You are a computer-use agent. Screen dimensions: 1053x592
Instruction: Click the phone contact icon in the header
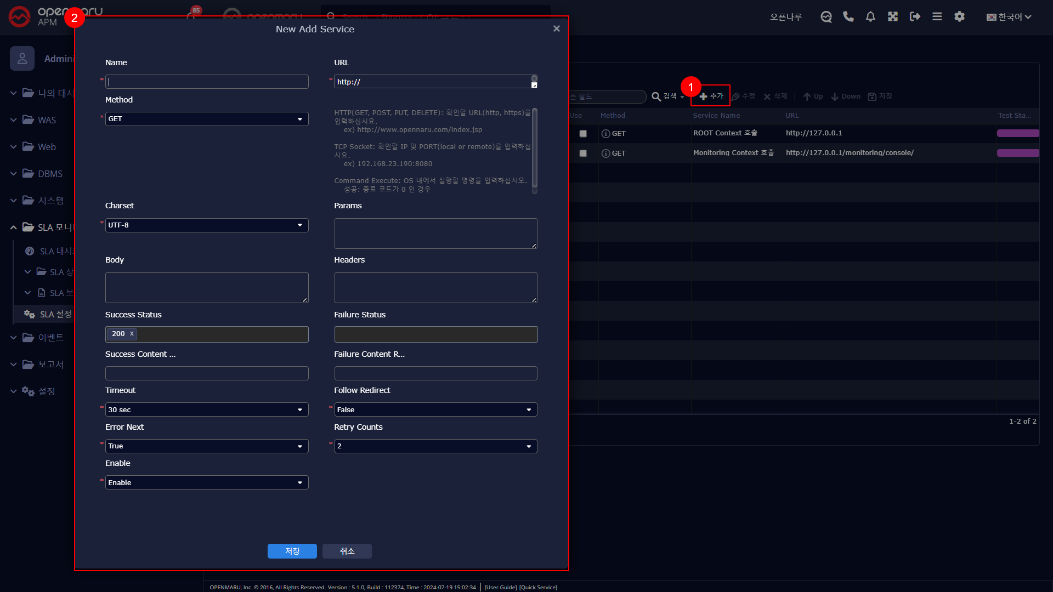coord(848,16)
